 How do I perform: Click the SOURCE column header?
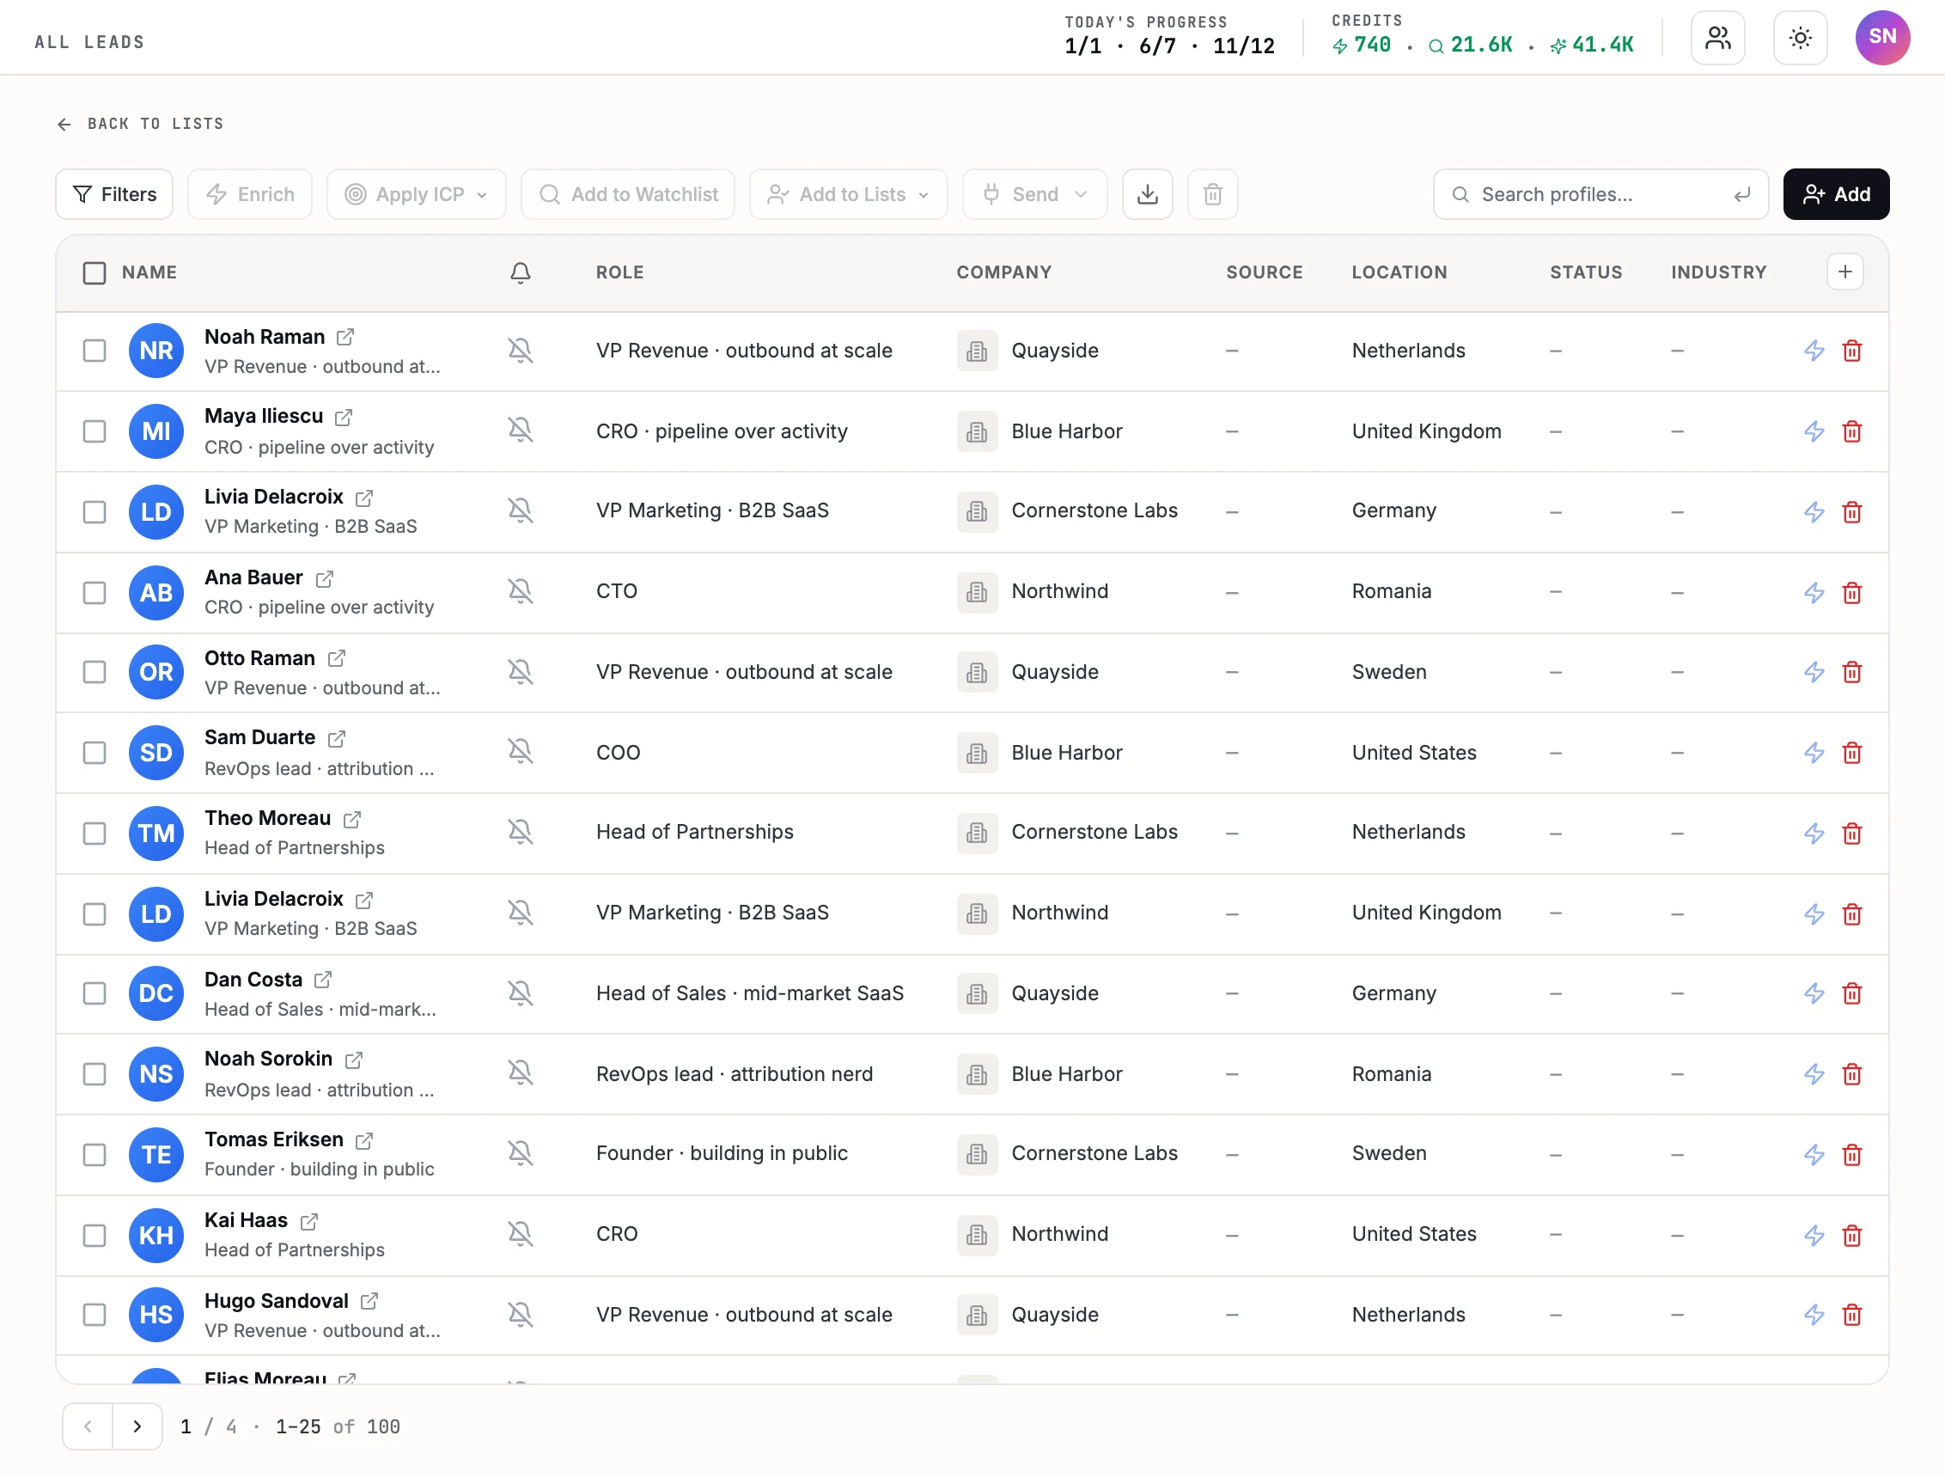pyautogui.click(x=1265, y=272)
